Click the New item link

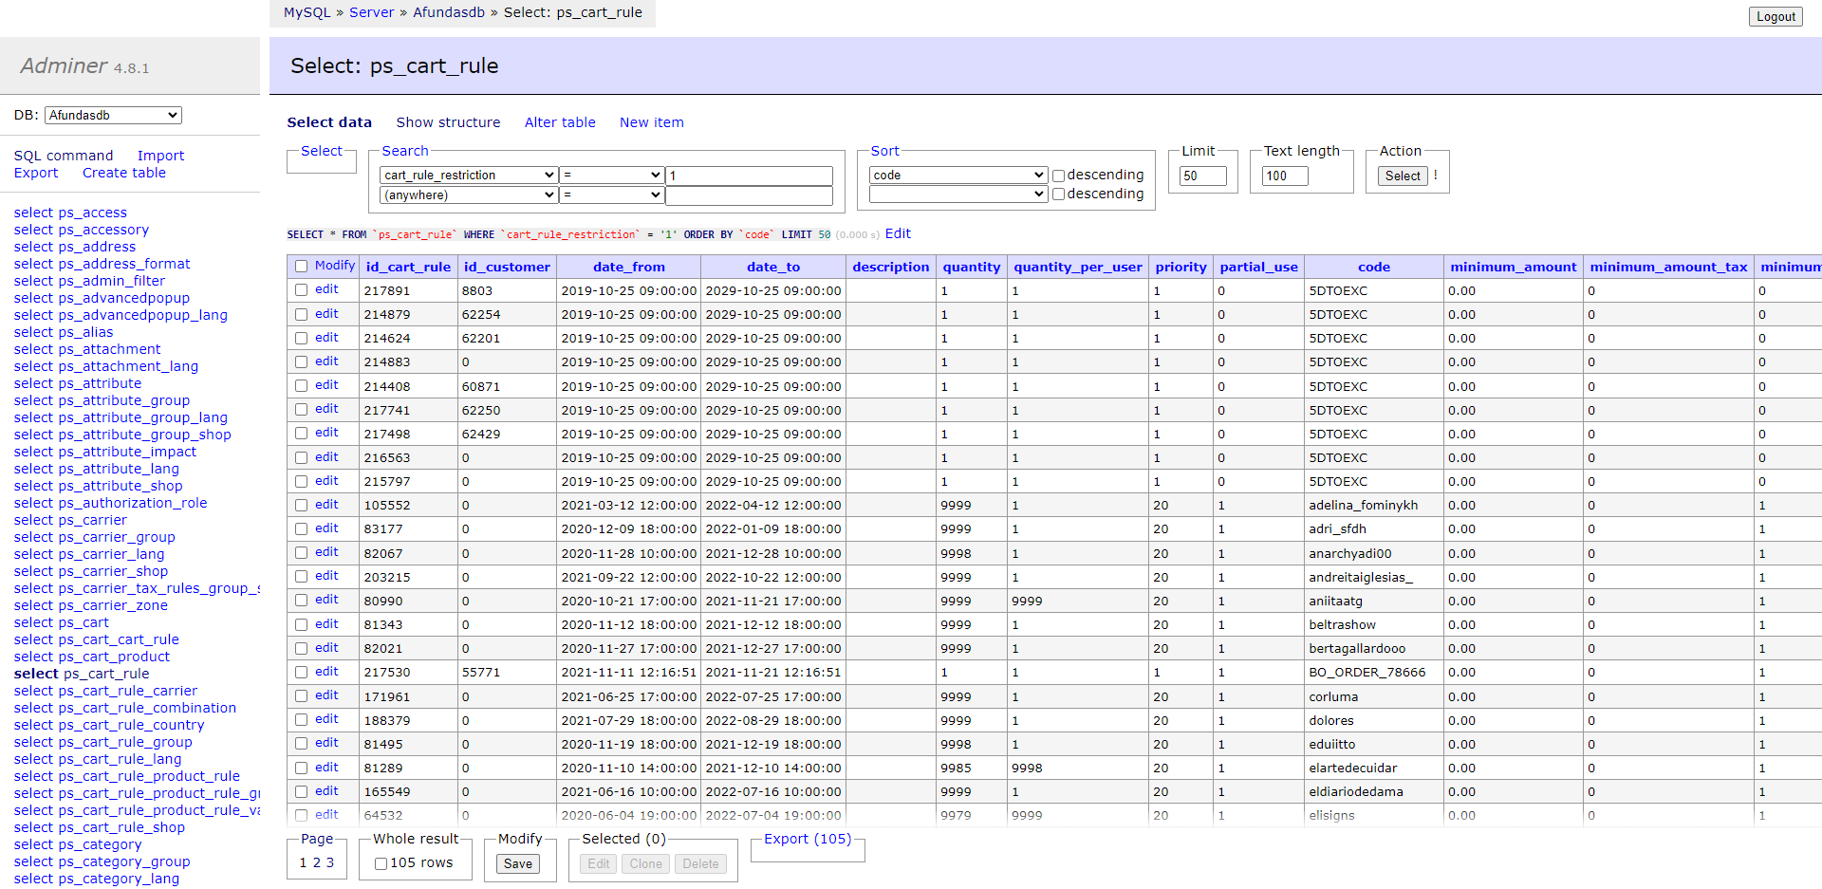click(x=651, y=122)
